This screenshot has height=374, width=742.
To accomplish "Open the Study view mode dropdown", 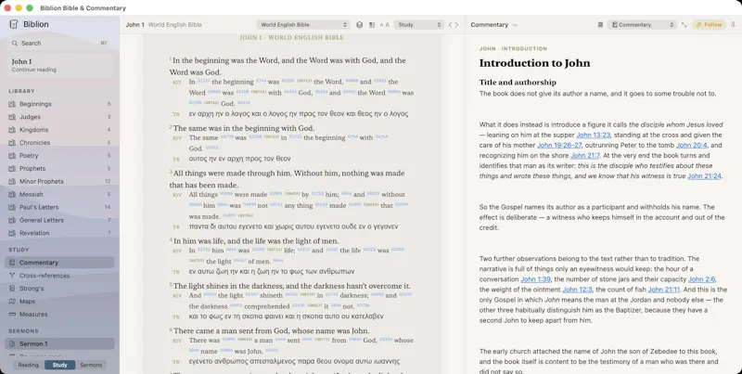I will [x=419, y=25].
